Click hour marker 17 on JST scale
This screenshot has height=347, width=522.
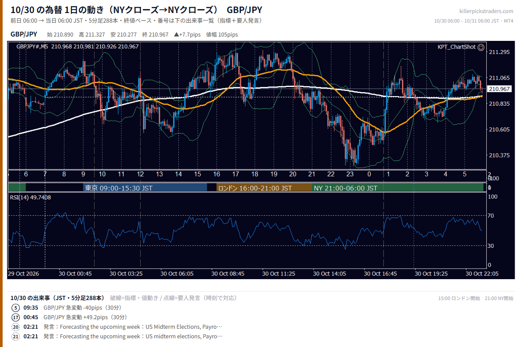tap(235, 174)
